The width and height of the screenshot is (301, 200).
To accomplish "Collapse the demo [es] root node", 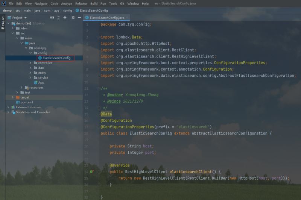I will click(8, 23).
